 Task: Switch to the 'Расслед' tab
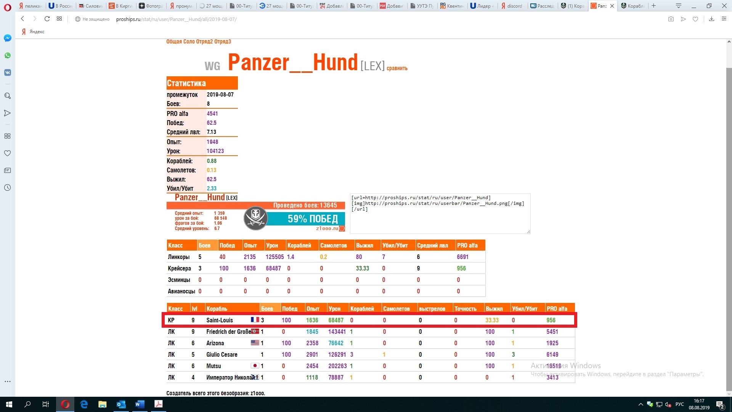[x=543, y=6]
